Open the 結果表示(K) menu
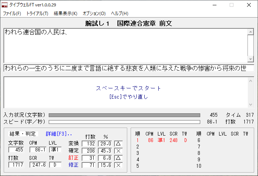258x176 pixels. tap(65, 14)
